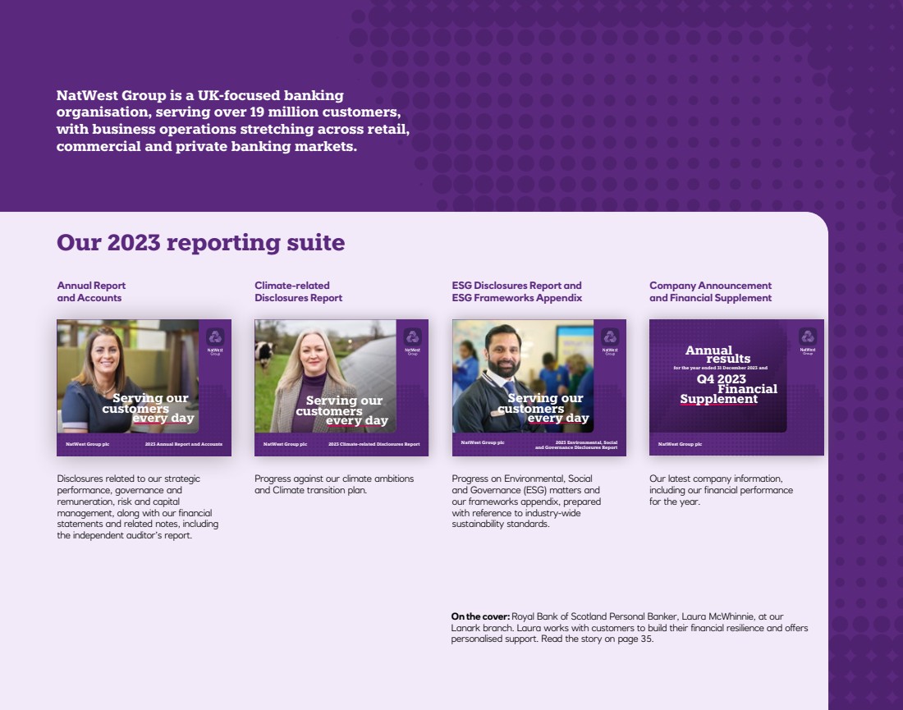903x710 pixels.
Task: Click the 'Our 2023 reporting suite' title
Action: point(200,242)
